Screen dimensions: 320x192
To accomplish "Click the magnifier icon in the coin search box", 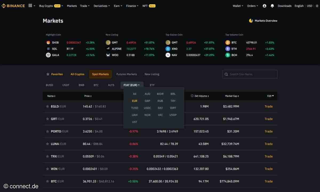I will [226, 74].
